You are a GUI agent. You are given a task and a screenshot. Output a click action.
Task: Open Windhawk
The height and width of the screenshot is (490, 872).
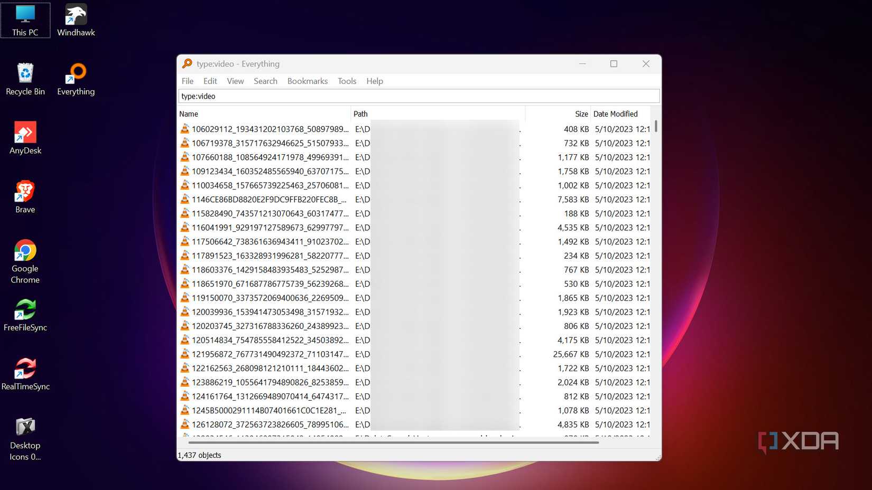point(76,15)
